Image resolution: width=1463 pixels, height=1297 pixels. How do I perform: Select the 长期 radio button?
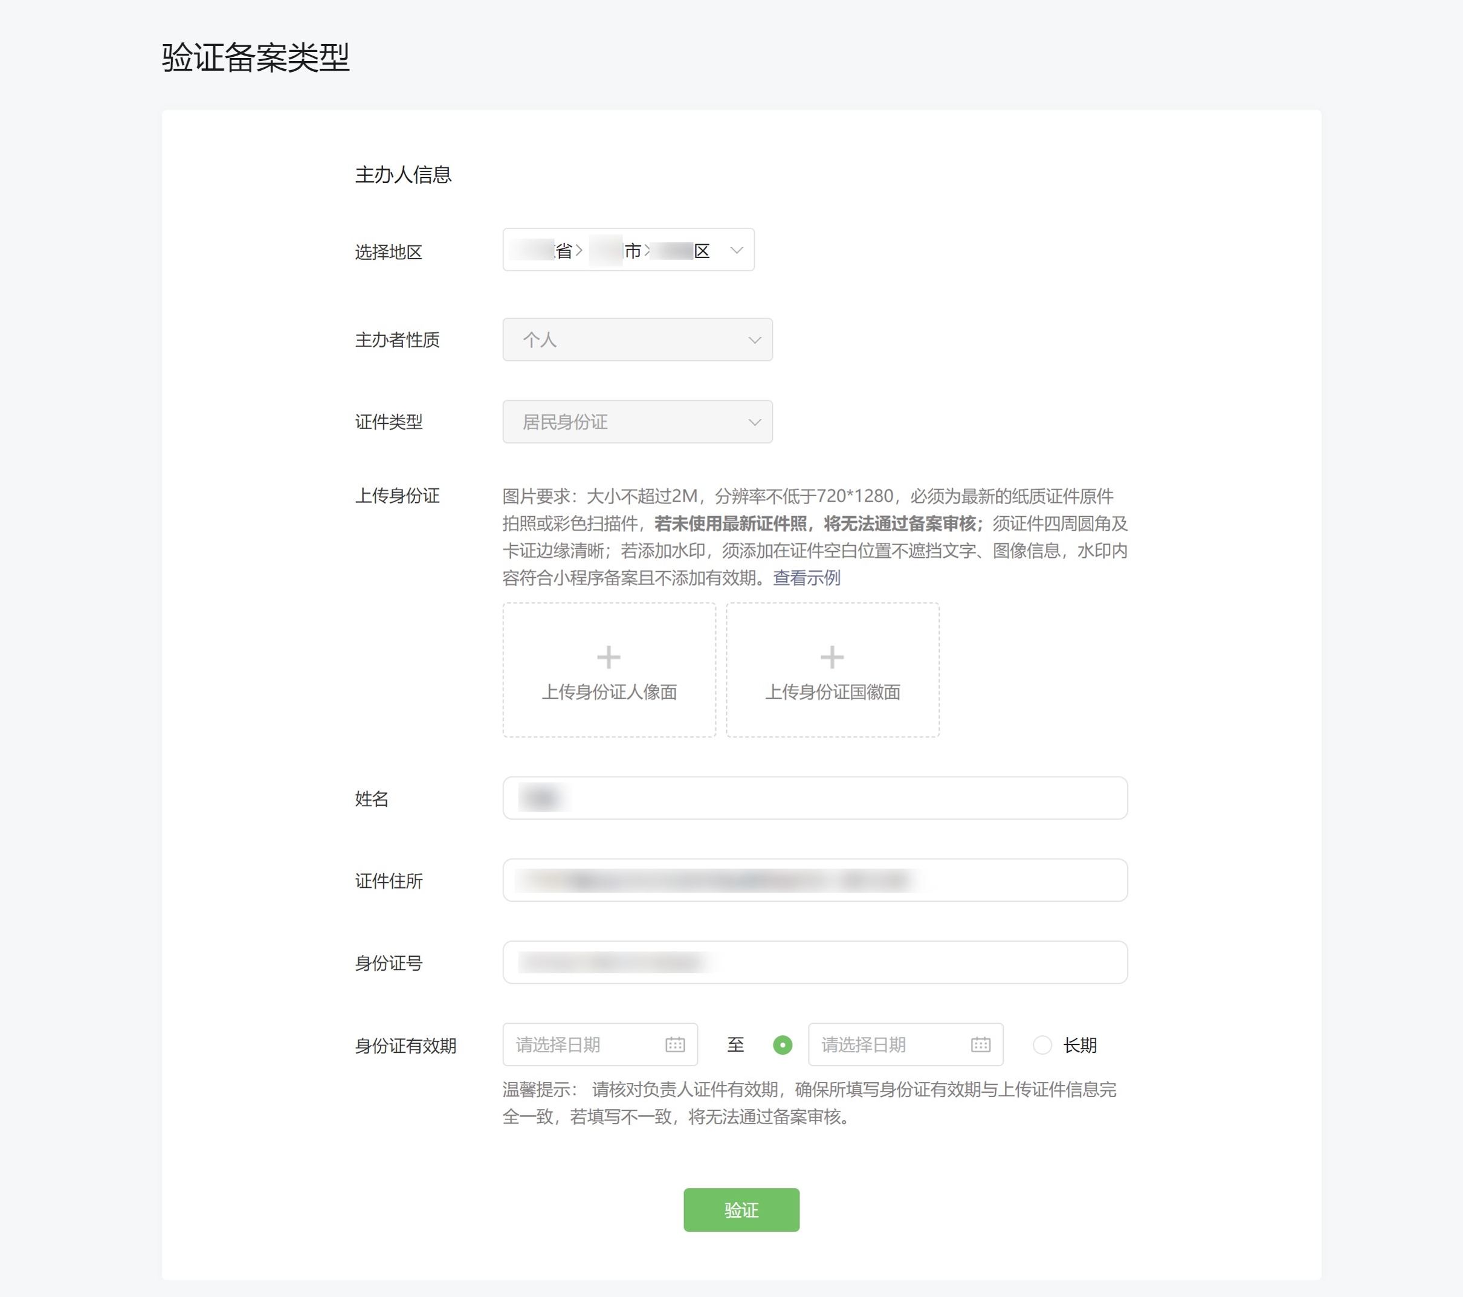1042,1045
